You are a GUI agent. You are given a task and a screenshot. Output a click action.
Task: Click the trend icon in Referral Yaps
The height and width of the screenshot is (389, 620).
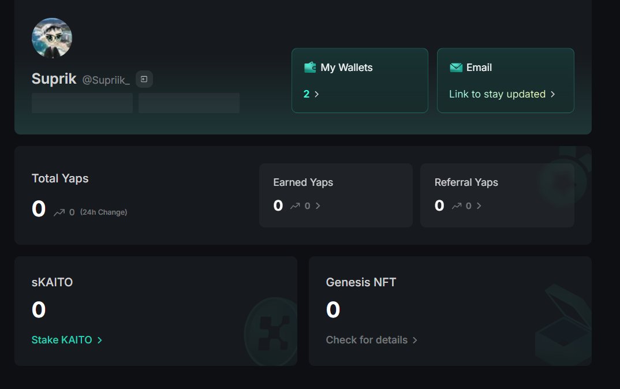pos(457,205)
